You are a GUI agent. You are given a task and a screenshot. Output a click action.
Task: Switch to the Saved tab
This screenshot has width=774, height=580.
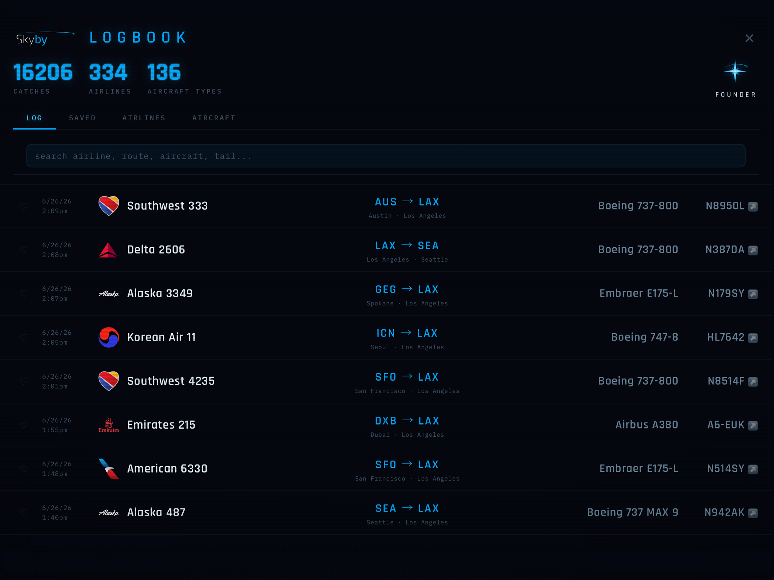tap(82, 118)
